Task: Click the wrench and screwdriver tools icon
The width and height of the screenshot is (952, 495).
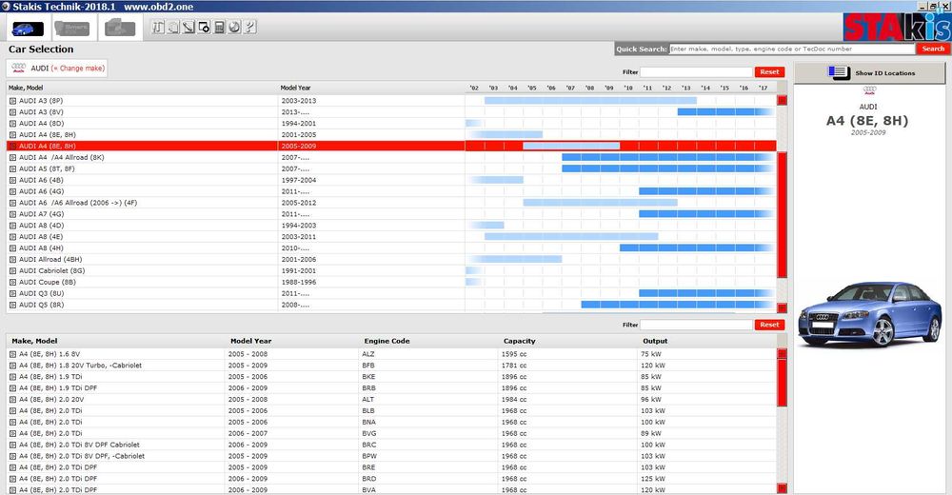Action: point(249,27)
